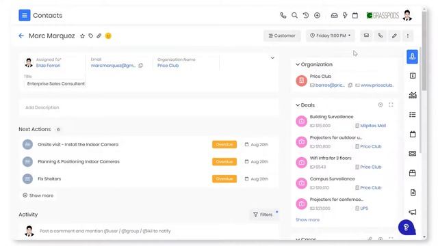Click the lightning bolt quick actions icon
Viewport: 438px width, 246px height.
tap(345, 15)
